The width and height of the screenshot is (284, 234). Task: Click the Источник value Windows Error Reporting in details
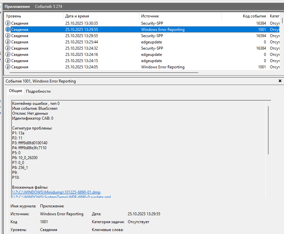pos(62,214)
